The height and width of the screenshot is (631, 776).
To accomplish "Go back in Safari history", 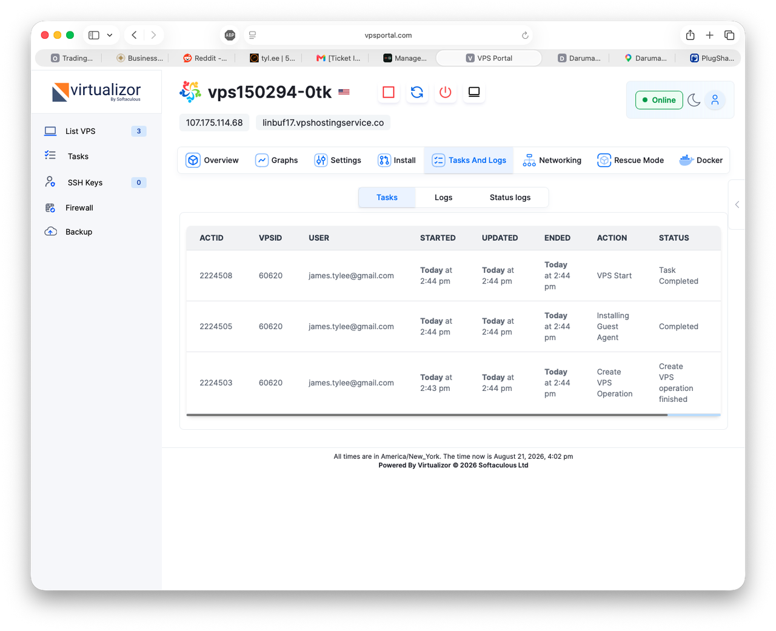I will tap(134, 35).
